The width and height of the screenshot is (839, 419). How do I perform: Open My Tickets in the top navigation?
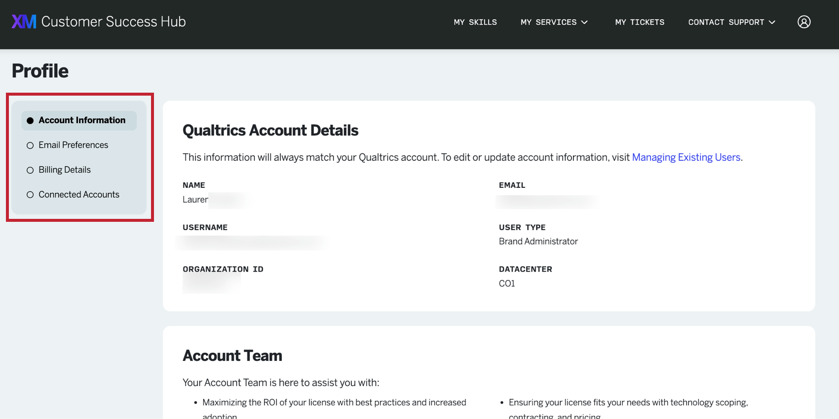coord(640,22)
